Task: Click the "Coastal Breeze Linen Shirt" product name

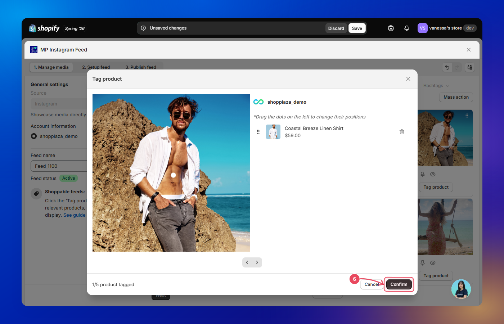Action: [x=314, y=128]
